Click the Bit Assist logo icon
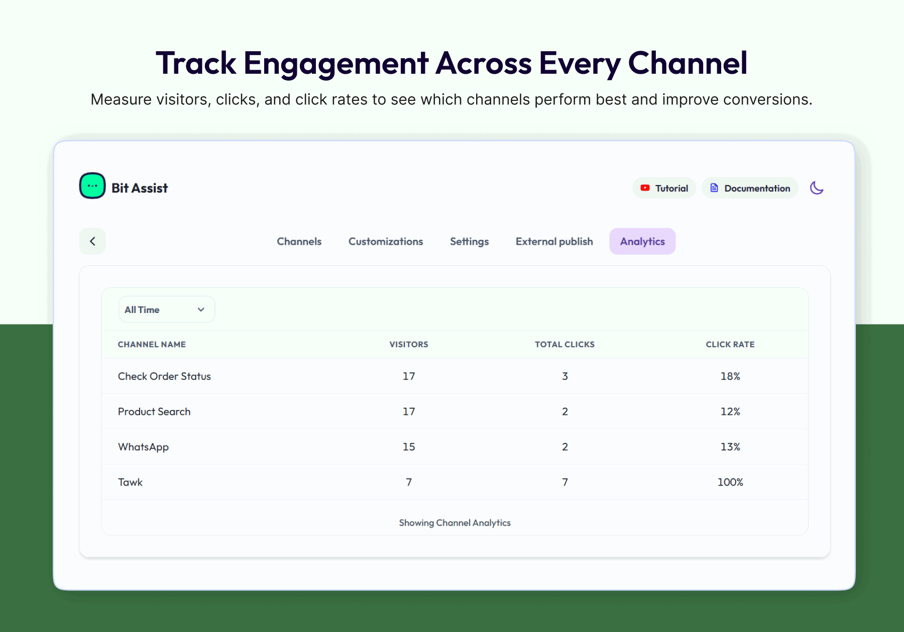904x632 pixels. 92,186
